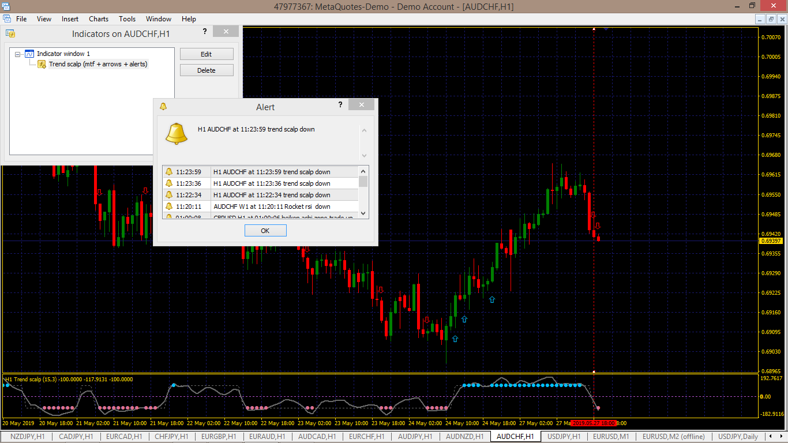Switch to the AUDCAD,H1 chart tab

(317, 437)
